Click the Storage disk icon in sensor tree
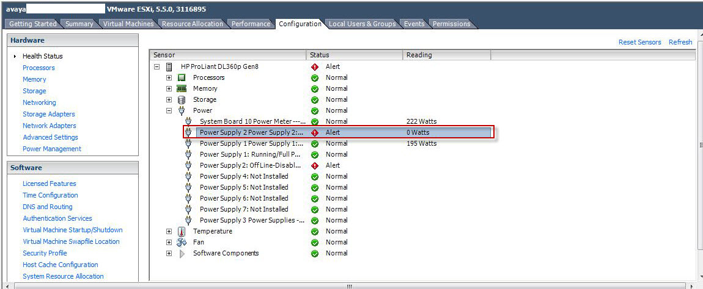The height and width of the screenshot is (289, 703). click(x=182, y=100)
